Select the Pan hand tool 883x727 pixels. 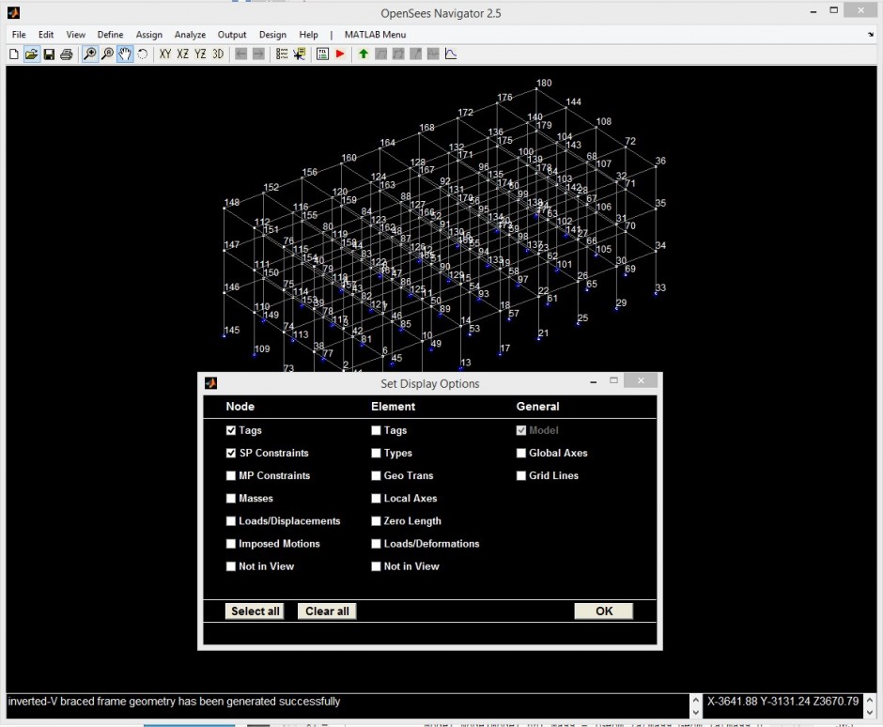click(125, 54)
